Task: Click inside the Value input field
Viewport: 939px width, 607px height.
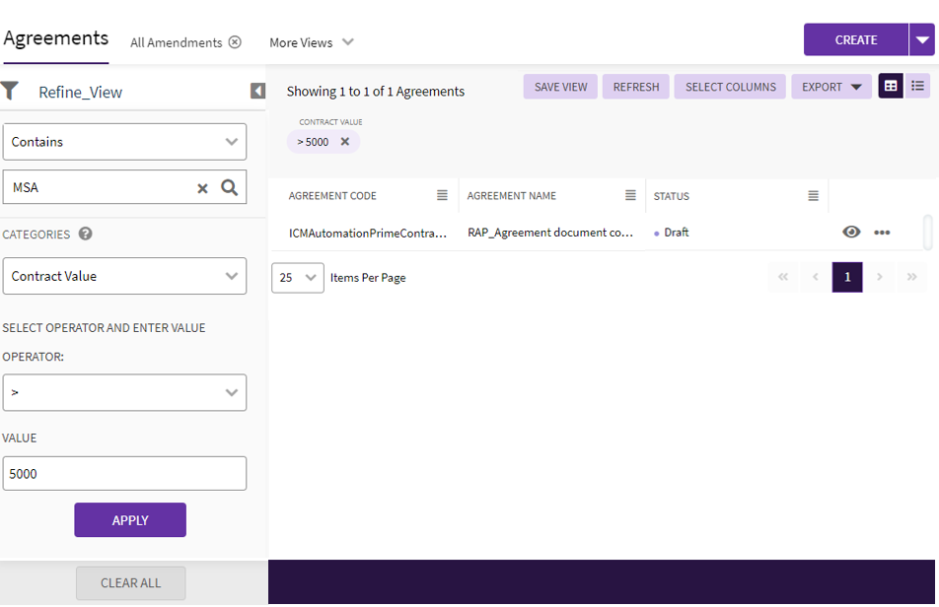Action: click(124, 474)
